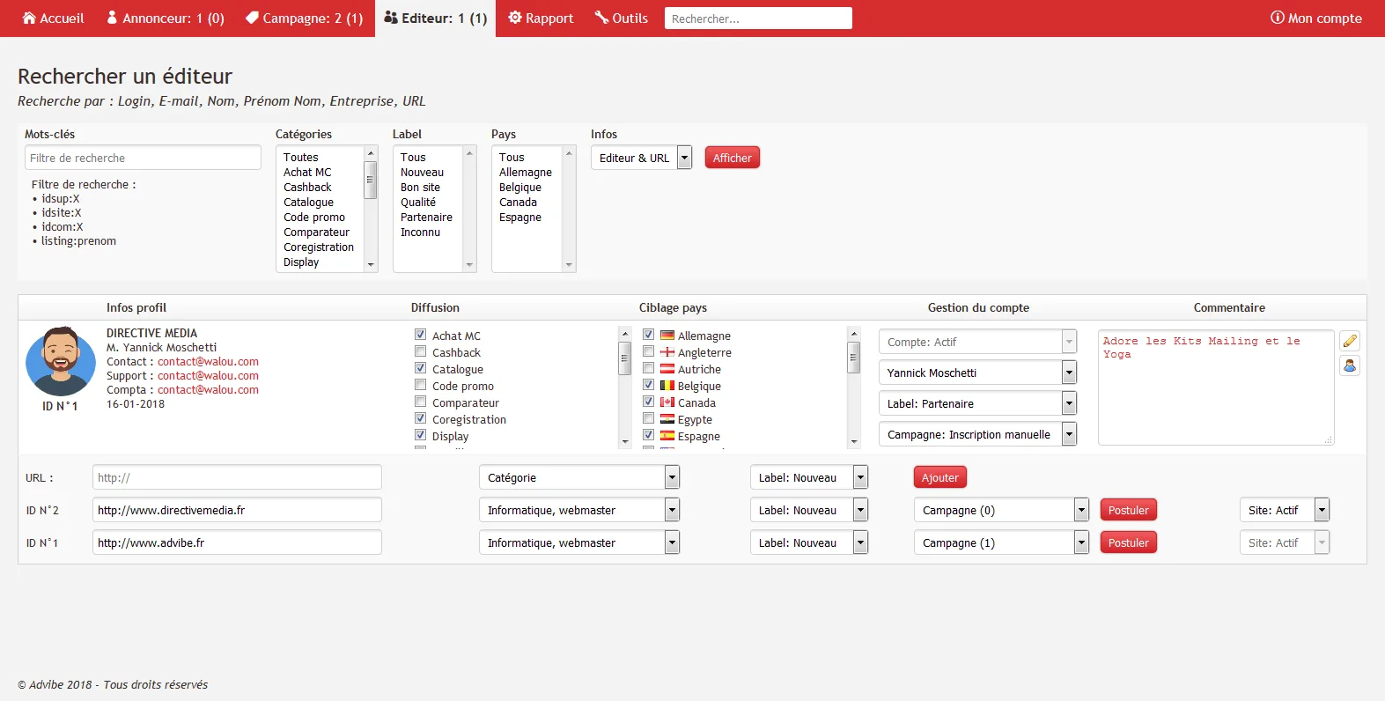
Task: Toggle the Display diffusion checkbox
Action: (421, 435)
